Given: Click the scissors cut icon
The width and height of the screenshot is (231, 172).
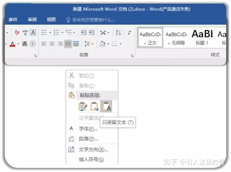Looking at the screenshot, I should [x=71, y=75].
